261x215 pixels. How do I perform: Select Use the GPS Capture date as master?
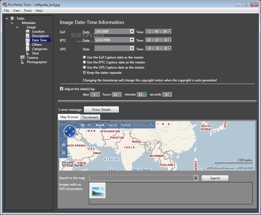[84, 67]
